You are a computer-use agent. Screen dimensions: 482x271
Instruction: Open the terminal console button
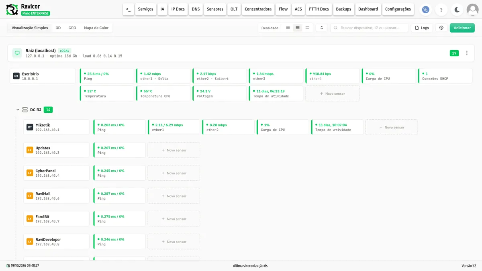click(128, 9)
